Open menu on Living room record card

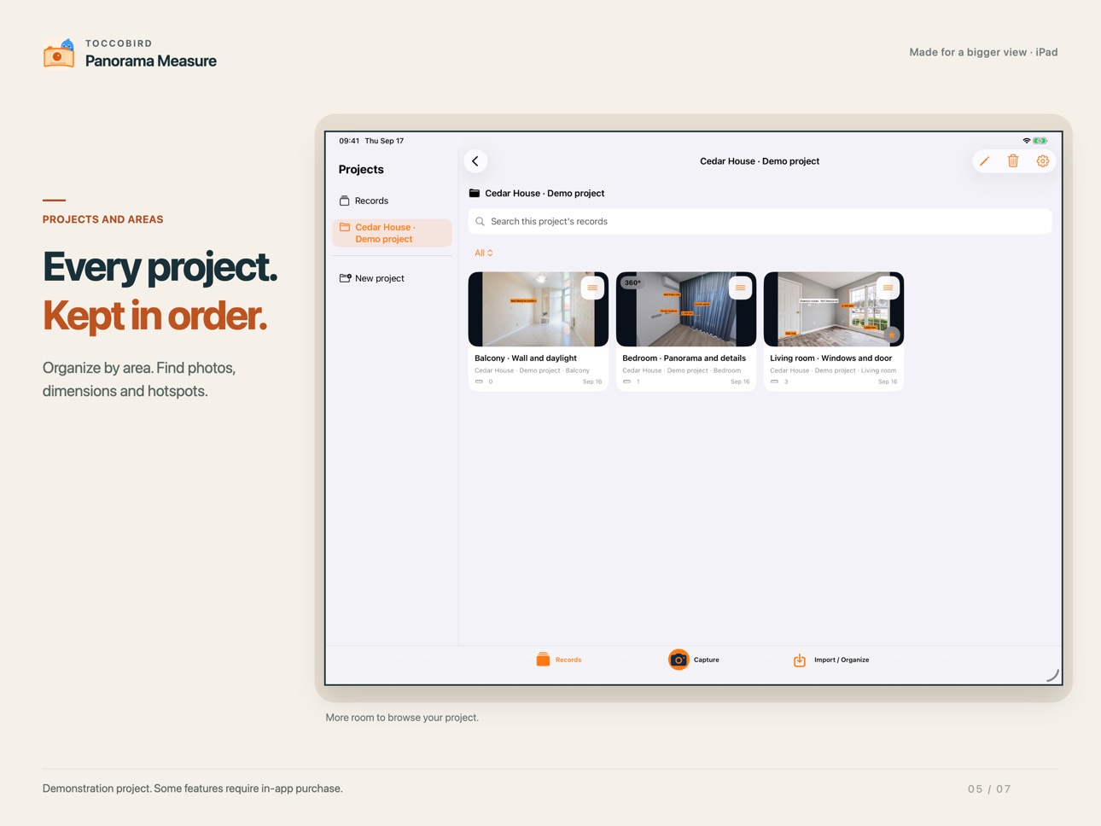[x=888, y=288]
